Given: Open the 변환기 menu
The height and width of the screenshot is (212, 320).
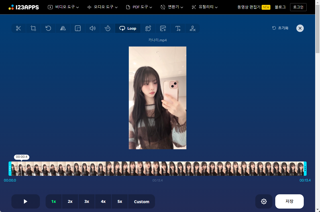Looking at the screenshot, I should [x=172, y=7].
